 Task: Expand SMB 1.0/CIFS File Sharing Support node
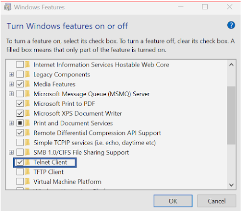[x=11, y=152]
